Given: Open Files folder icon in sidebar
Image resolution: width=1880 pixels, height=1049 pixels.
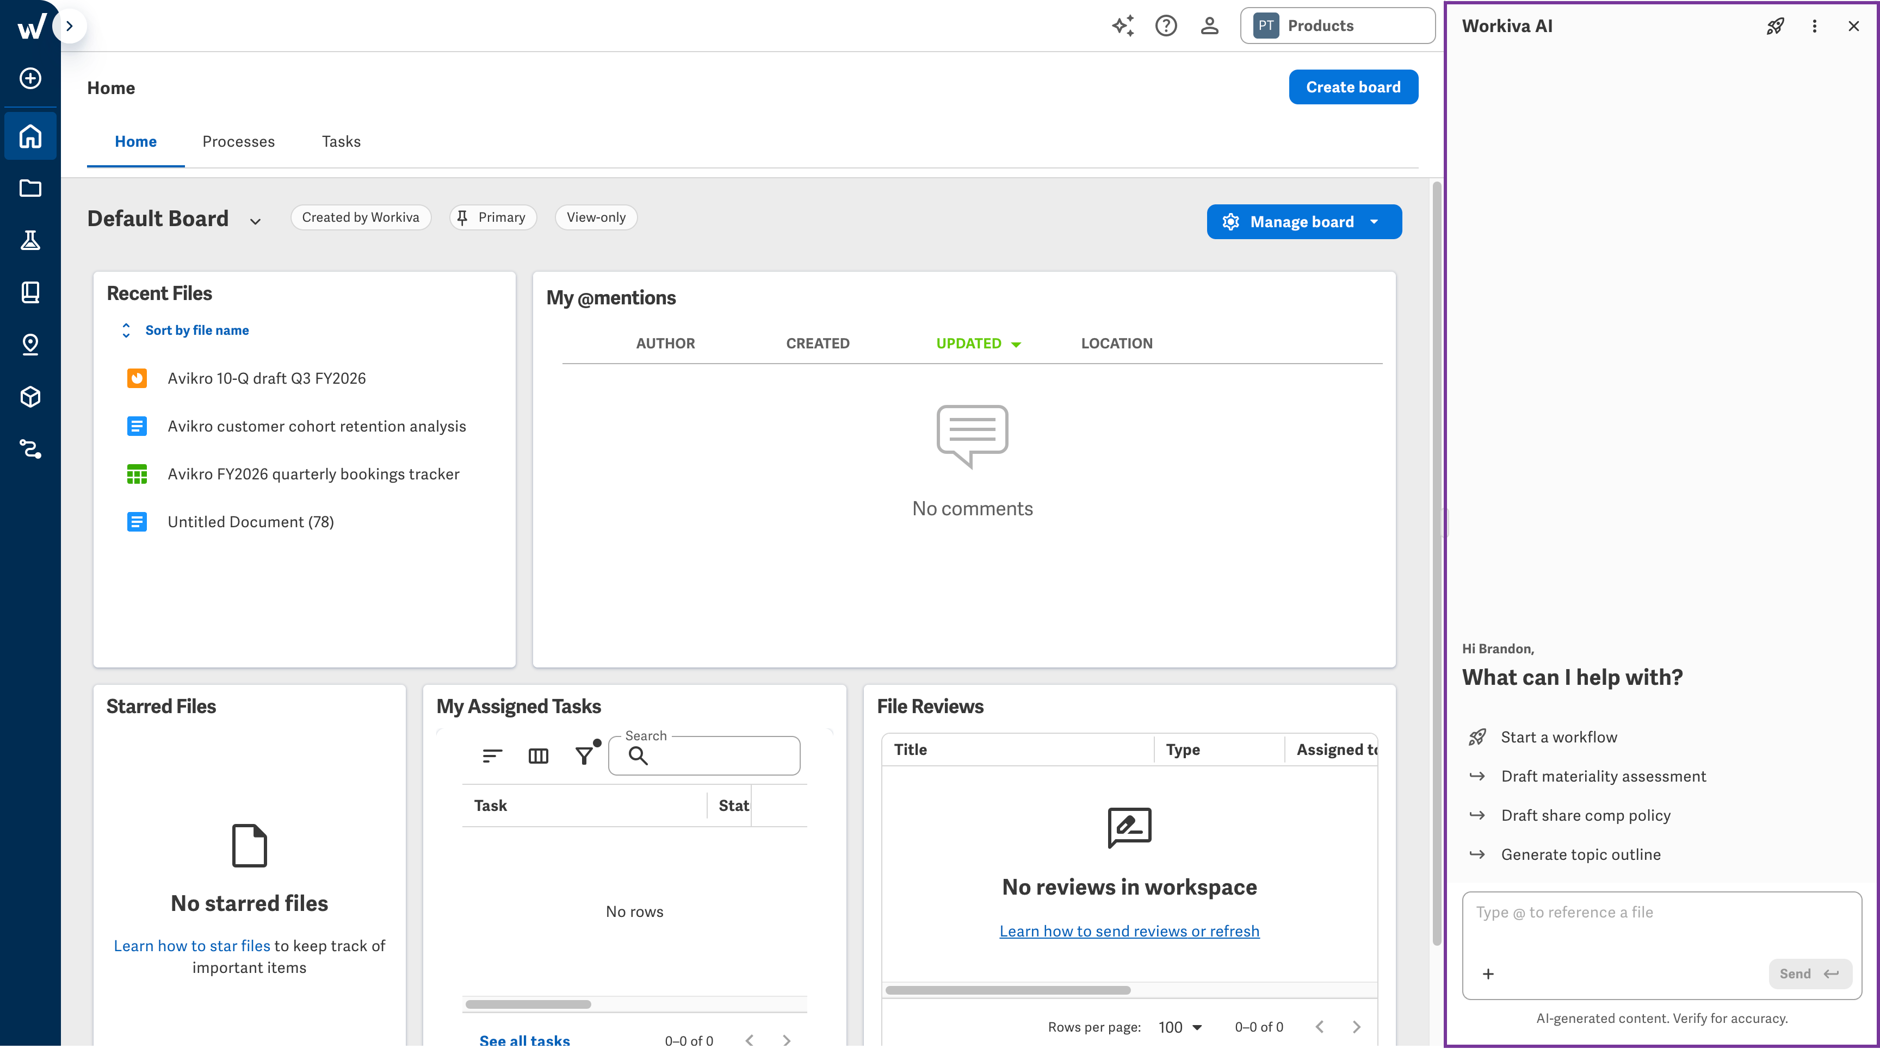Looking at the screenshot, I should point(30,188).
